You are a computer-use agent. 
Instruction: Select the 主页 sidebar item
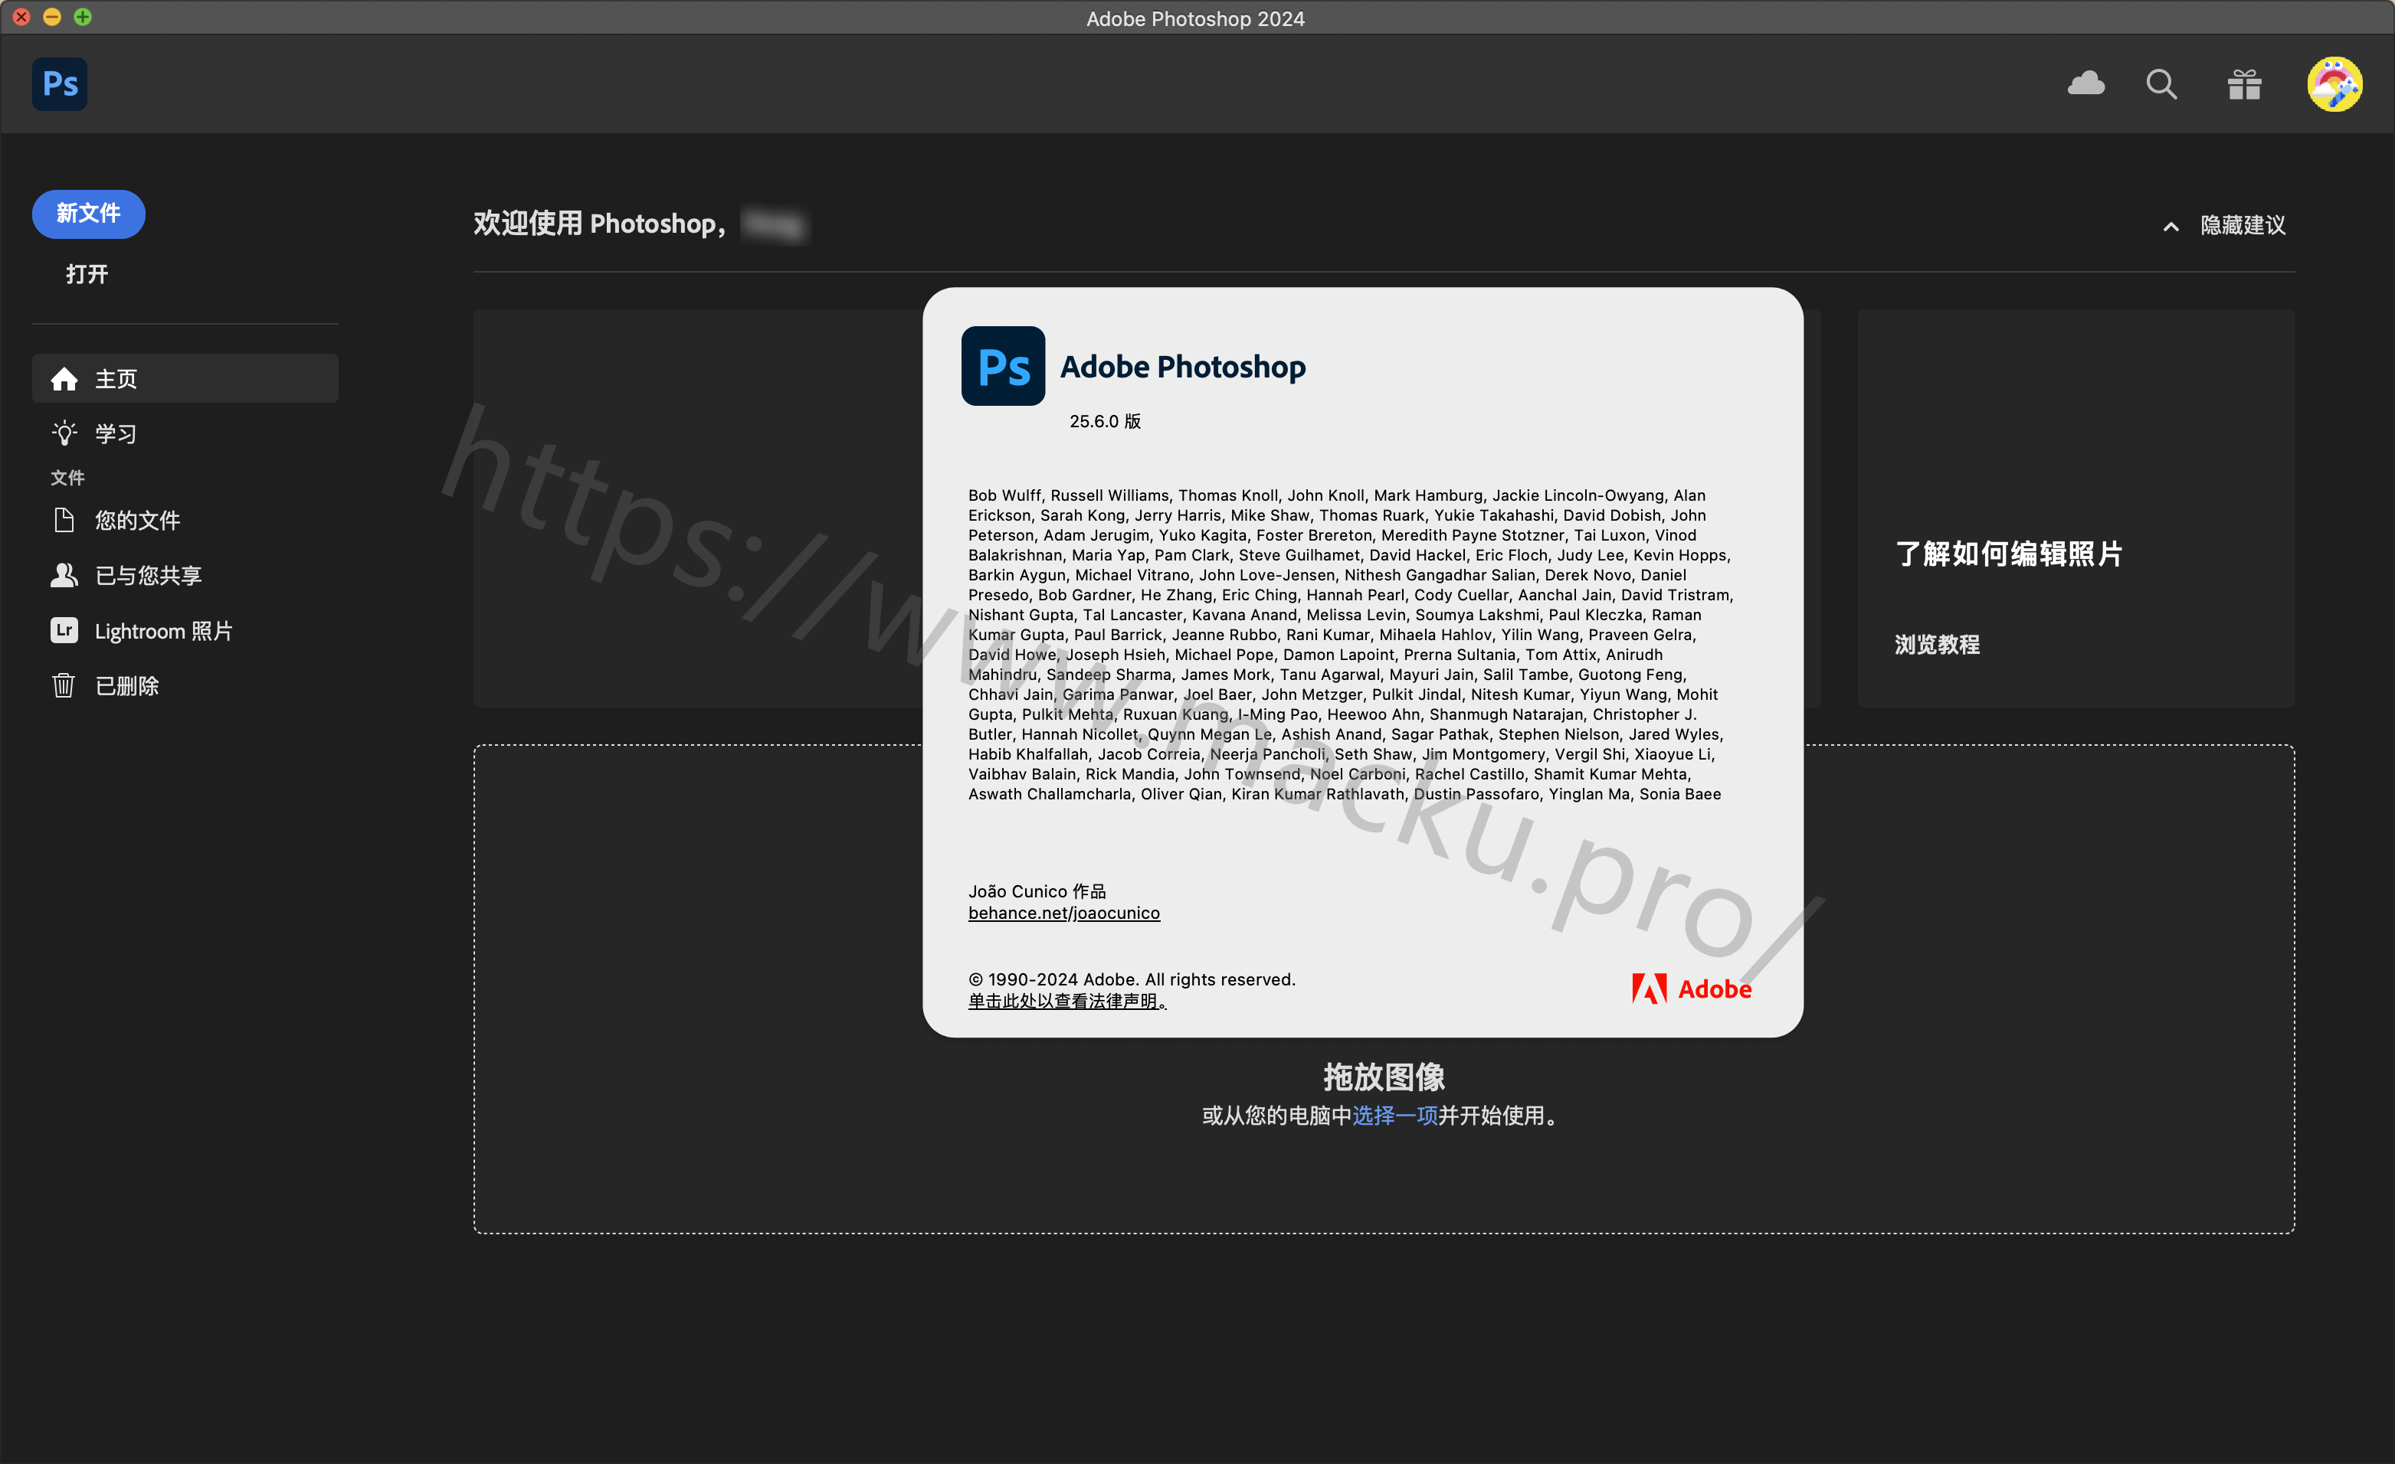pyautogui.click(x=185, y=378)
